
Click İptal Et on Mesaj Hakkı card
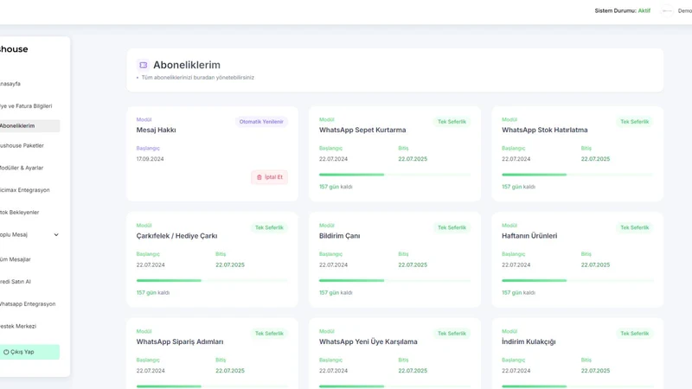[269, 177]
